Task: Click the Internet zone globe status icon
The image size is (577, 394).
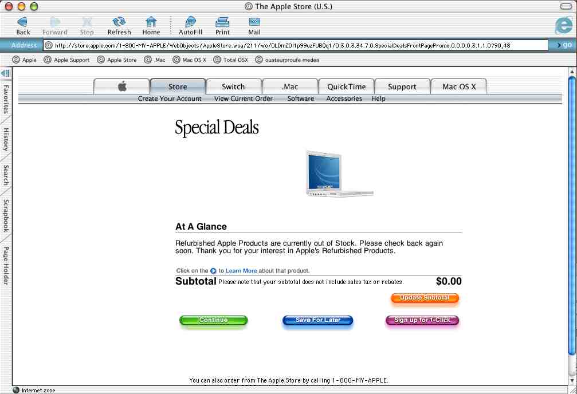Action: click(16, 390)
